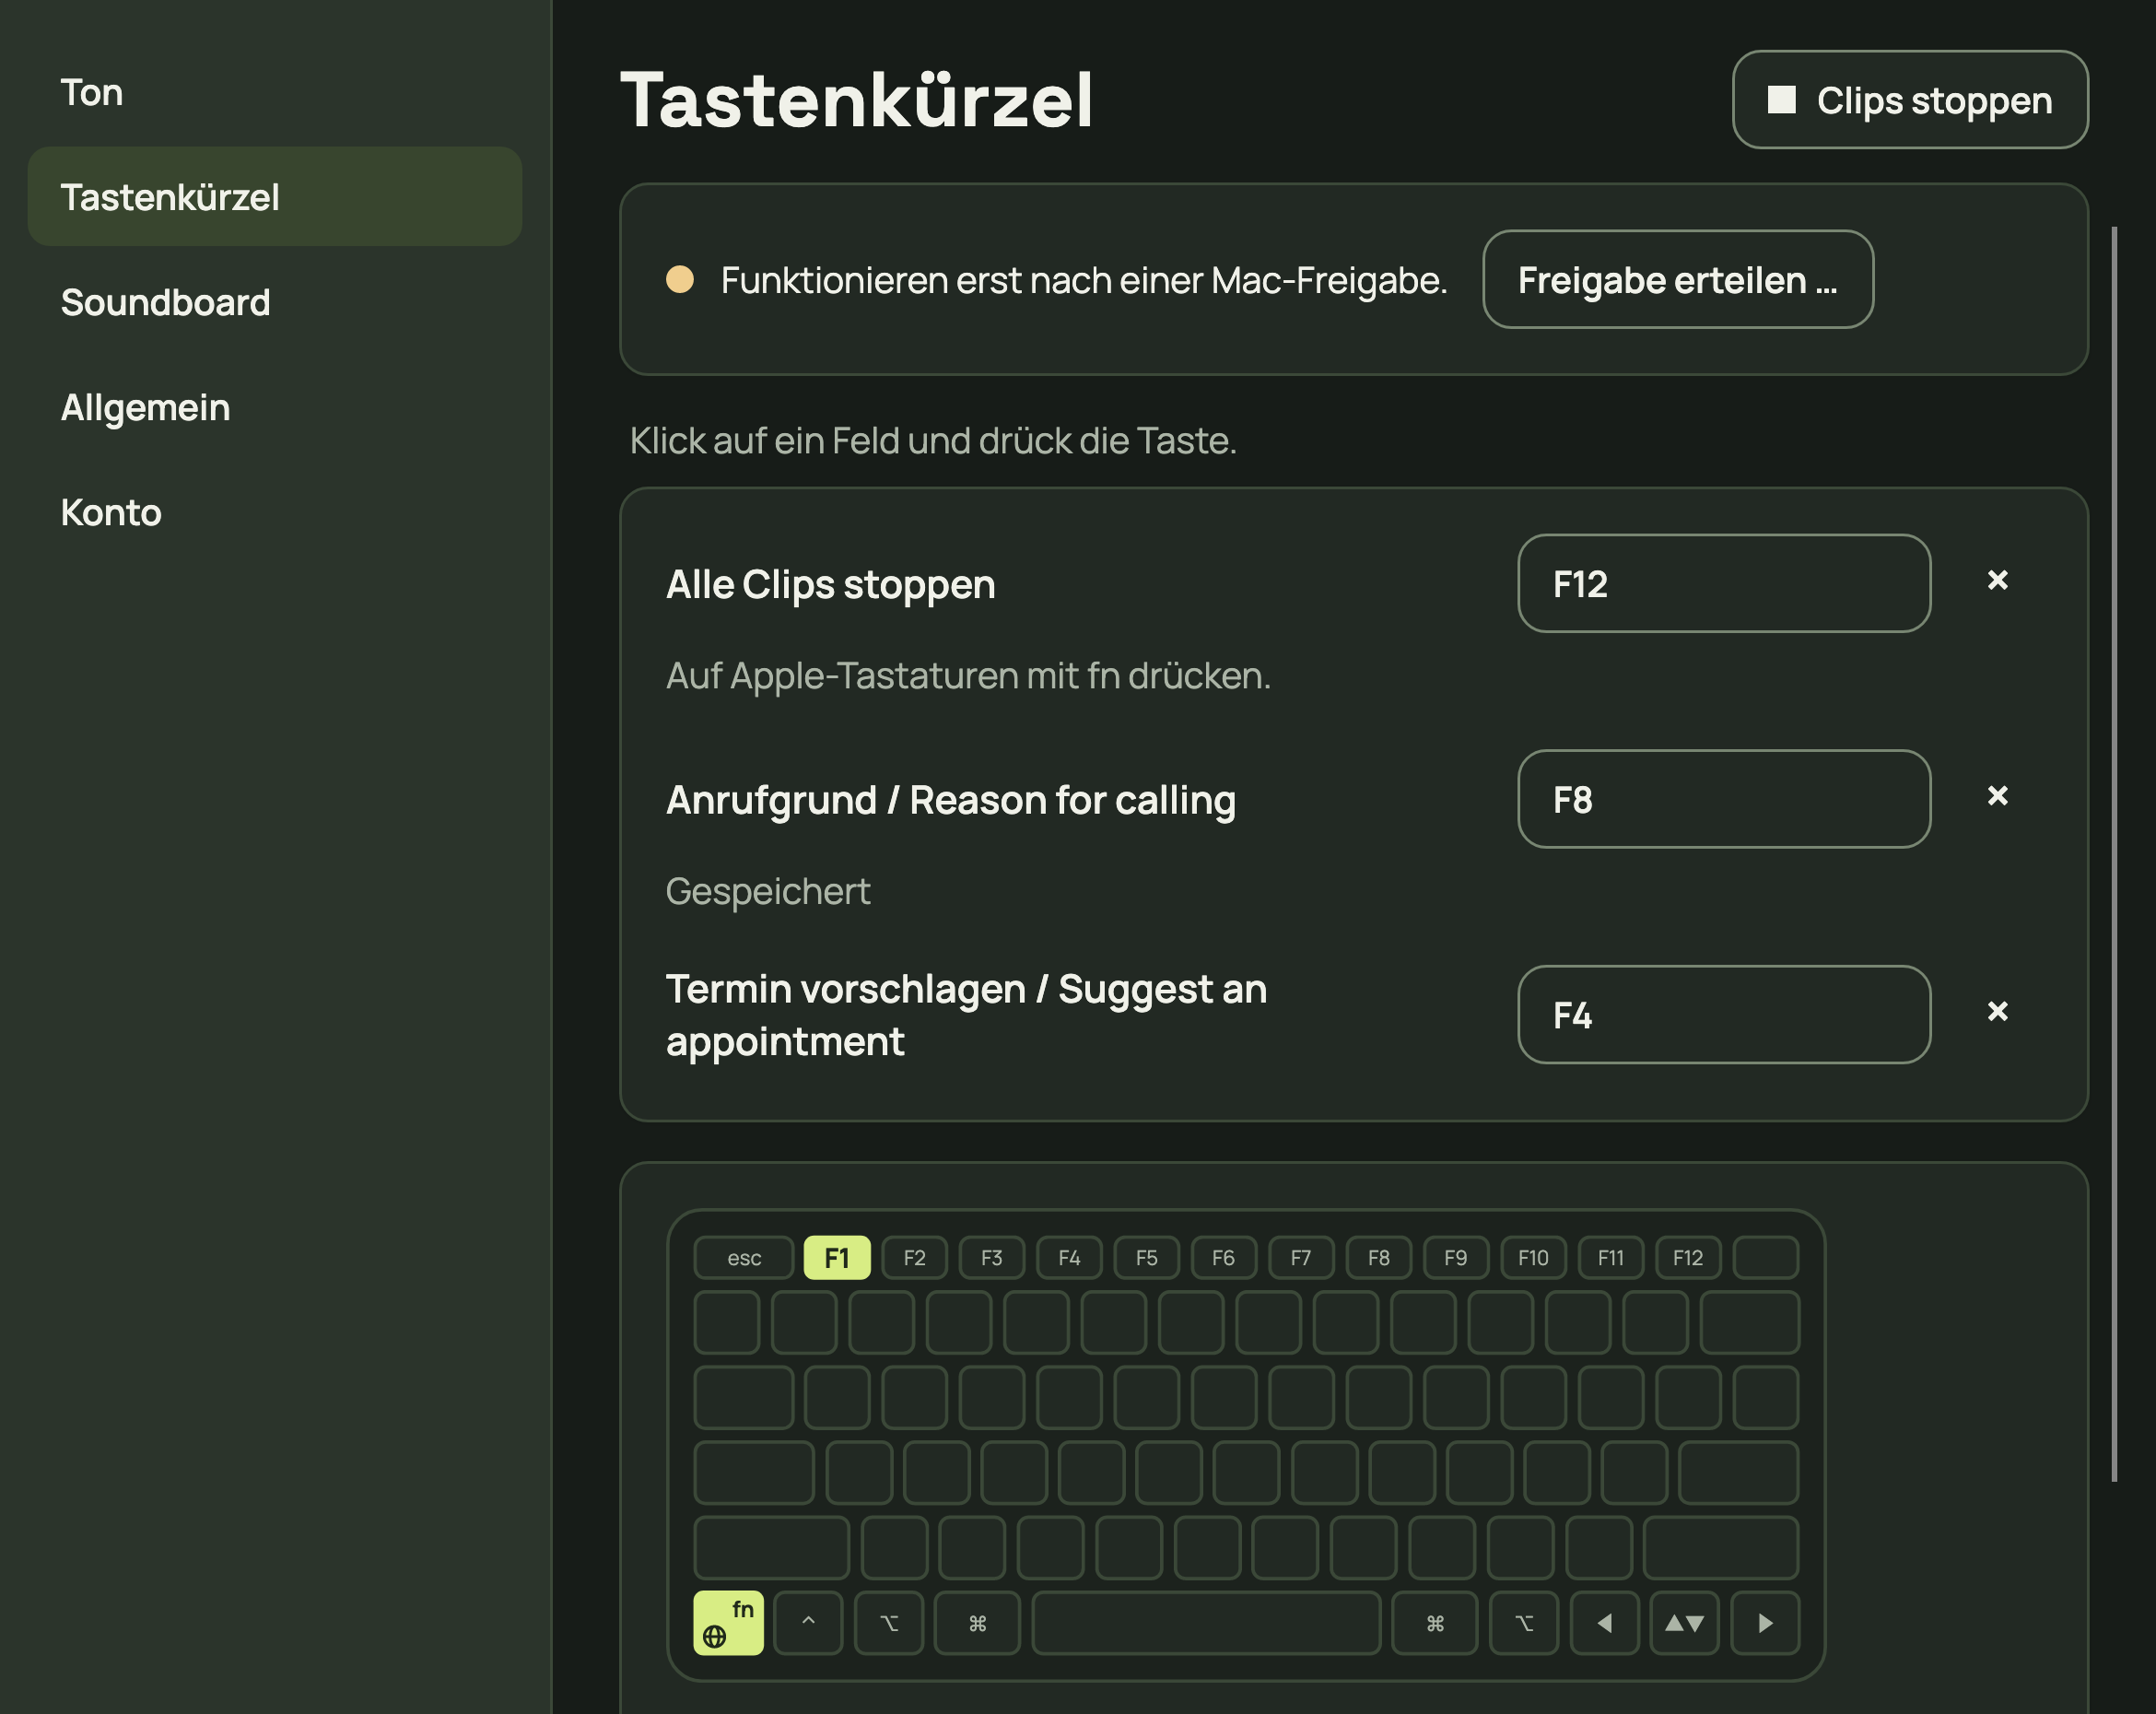Viewport: 2156px width, 1714px height.
Task: Click the right option key
Action: (x=1524, y=1623)
